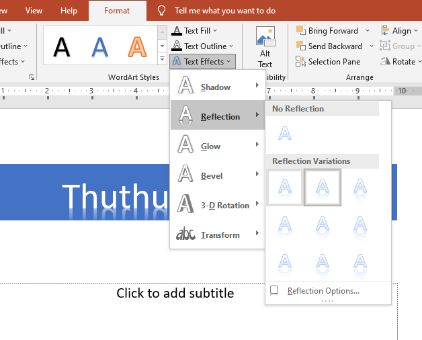This screenshot has width=422, height=340.
Task: Click the Tell me what you want to do box
Action: pyautogui.click(x=225, y=11)
